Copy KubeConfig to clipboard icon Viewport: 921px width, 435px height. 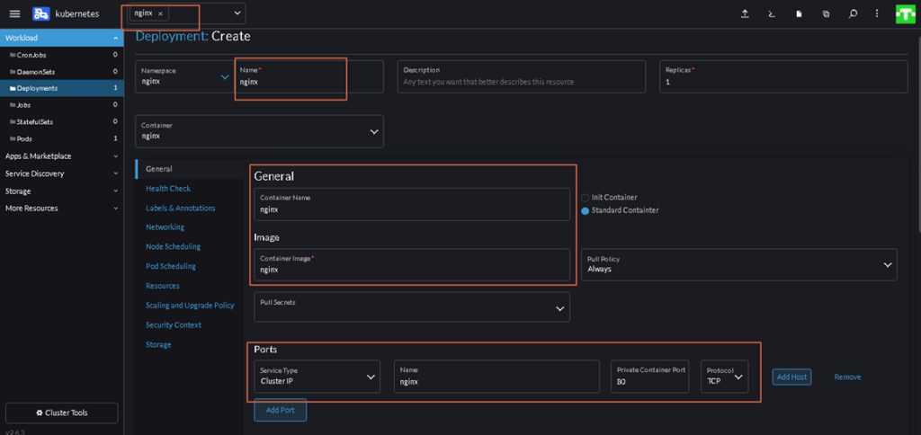[826, 14]
